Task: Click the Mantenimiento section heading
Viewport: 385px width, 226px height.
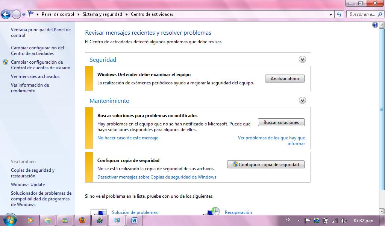Action: click(109, 101)
